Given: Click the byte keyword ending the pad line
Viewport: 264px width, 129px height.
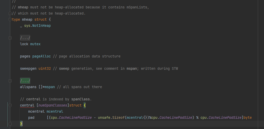Looking at the screenshot, I should [x=248, y=118].
